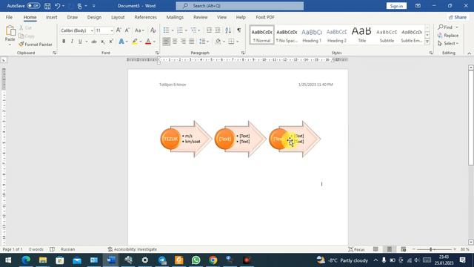This screenshot has width=474, height=267.
Task: Click the Bullets list icon
Action: [166, 30]
